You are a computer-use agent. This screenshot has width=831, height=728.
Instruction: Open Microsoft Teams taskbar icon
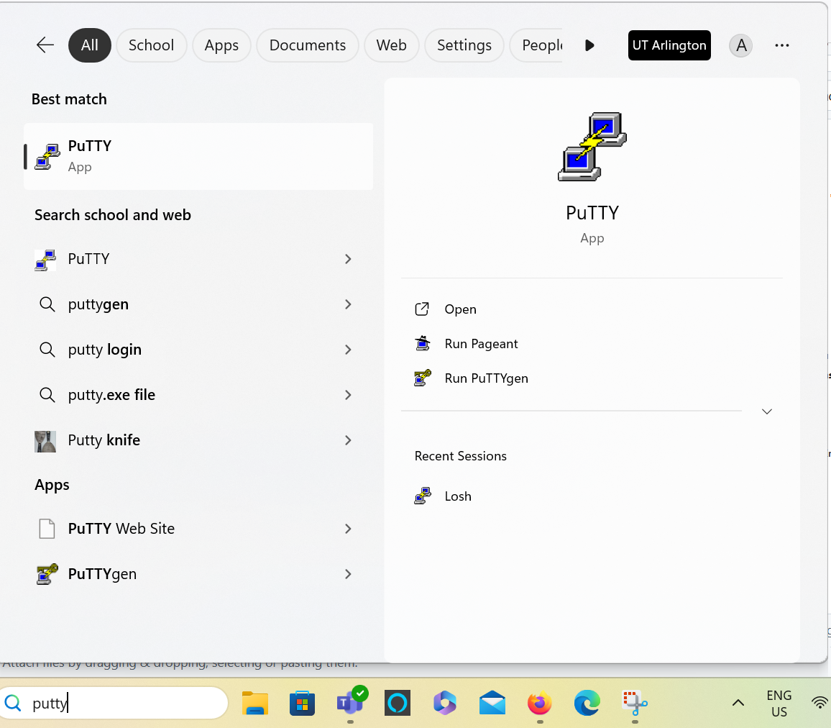(350, 703)
